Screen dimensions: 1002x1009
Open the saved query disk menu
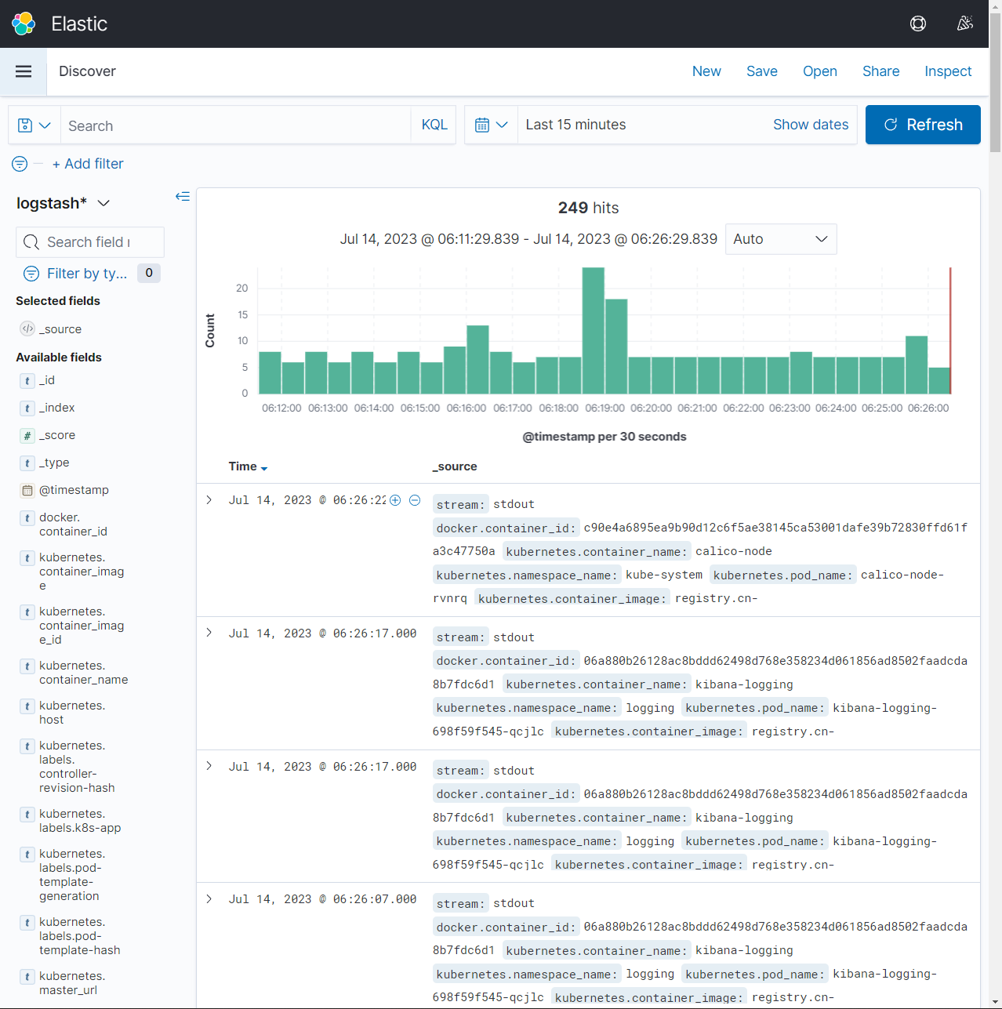coord(34,125)
